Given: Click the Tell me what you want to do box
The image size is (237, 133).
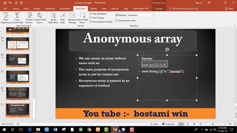Looking at the screenshot, I should (183, 8).
